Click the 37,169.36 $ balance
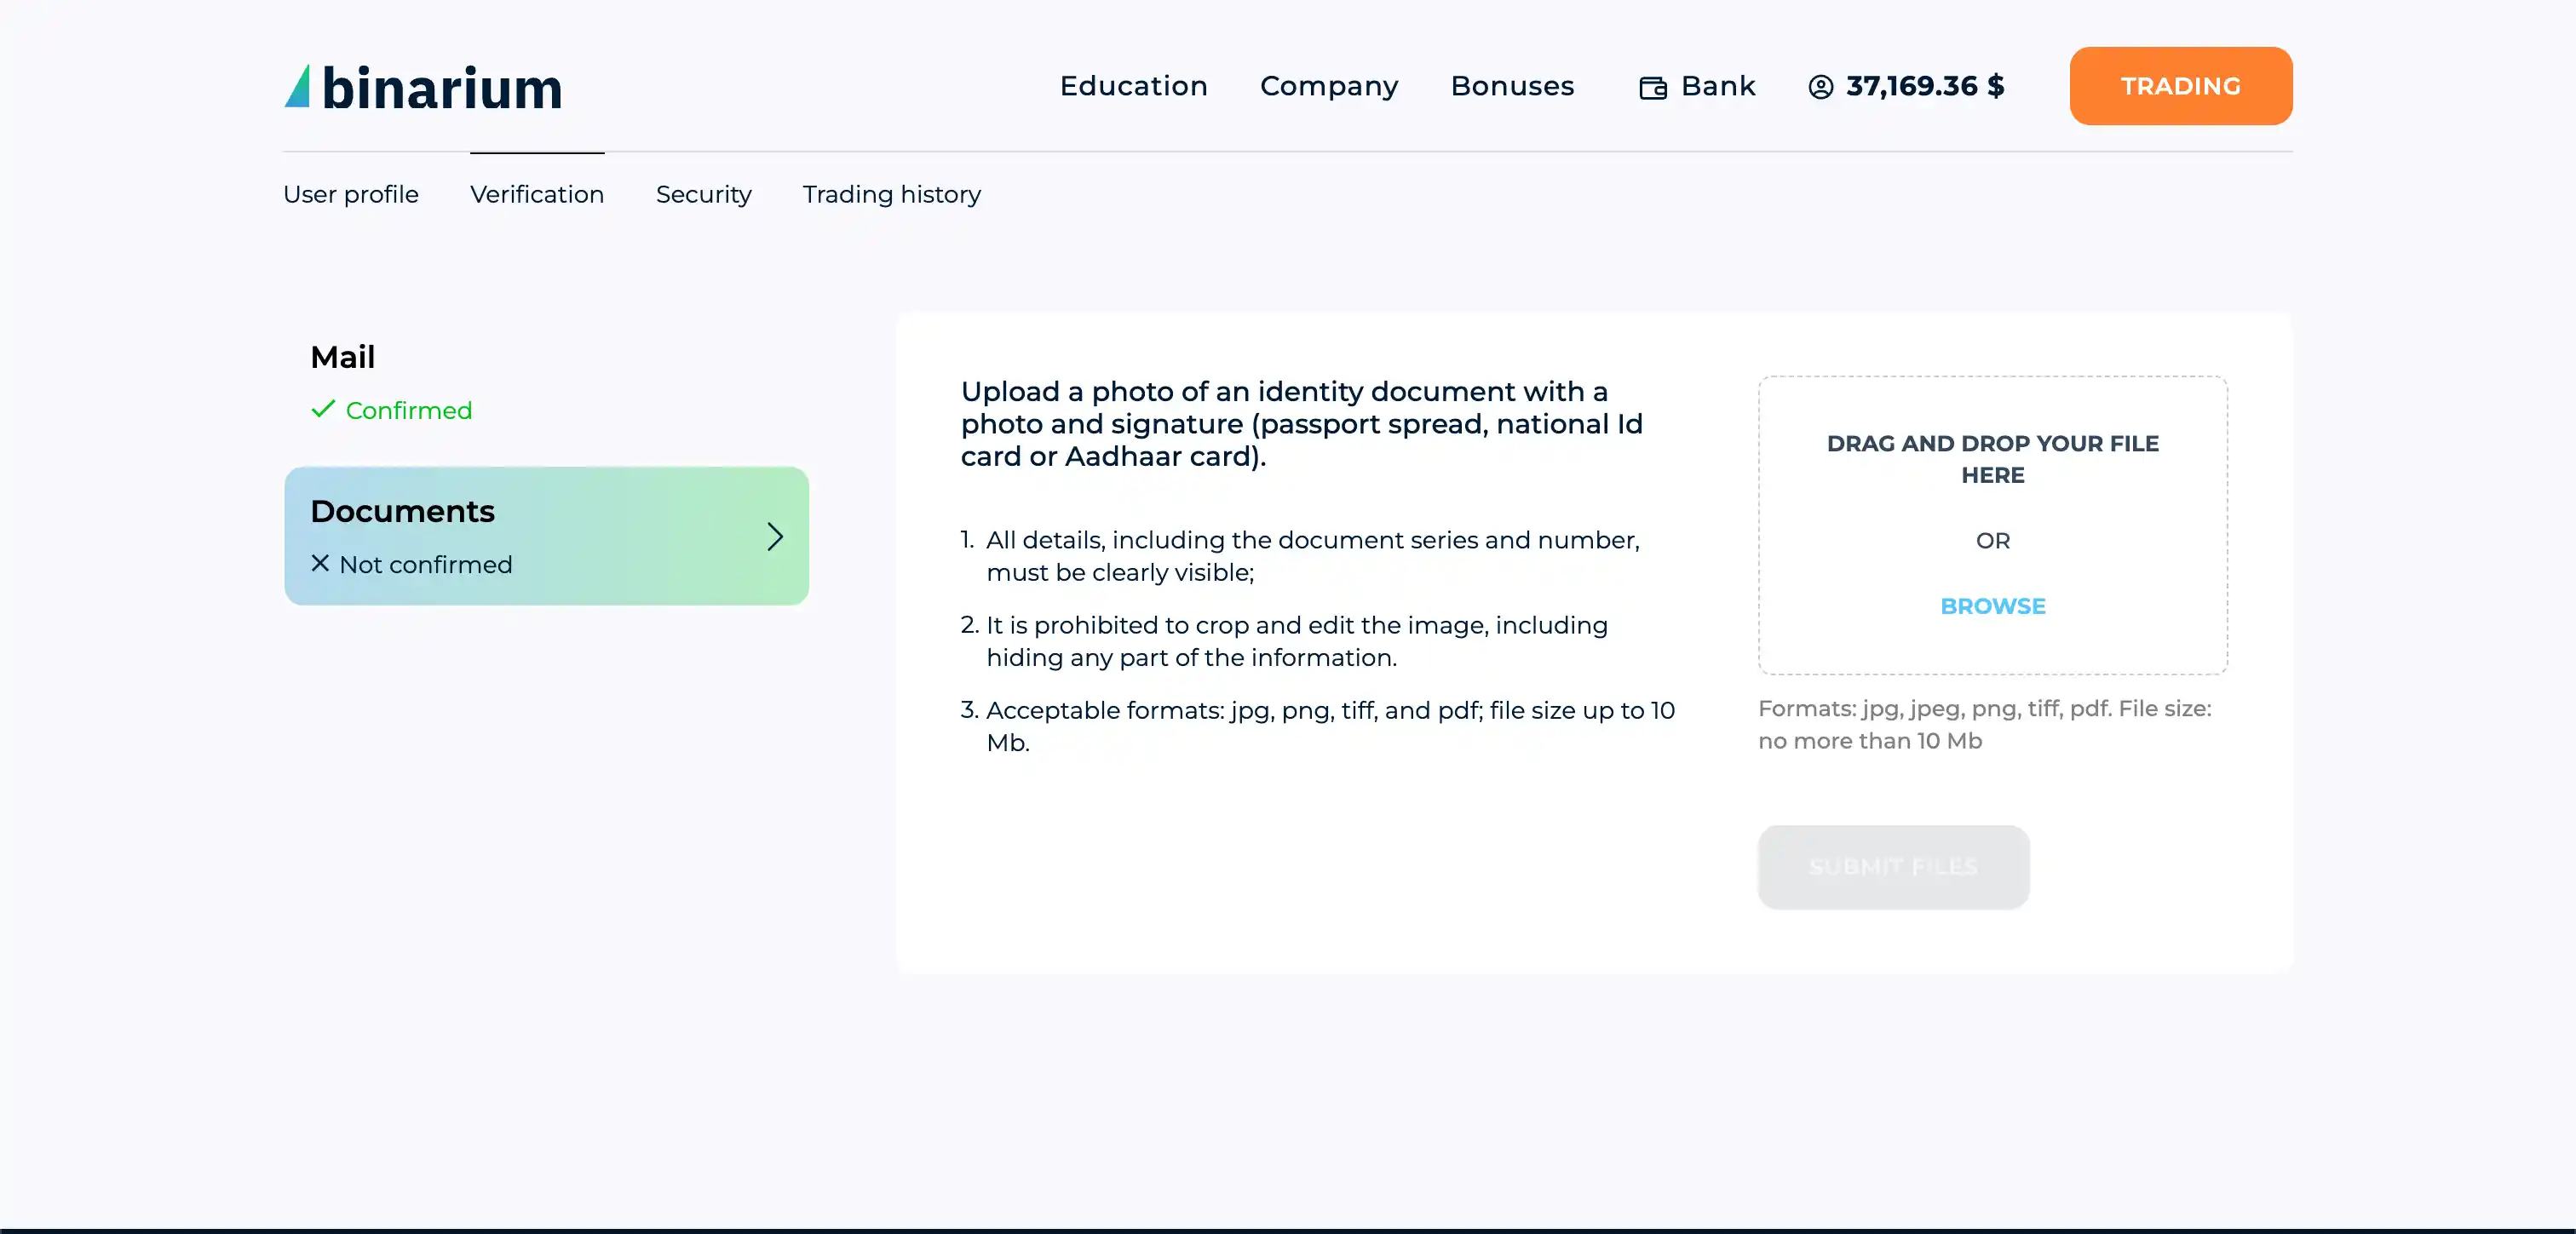This screenshot has width=2576, height=1234. (x=1925, y=86)
